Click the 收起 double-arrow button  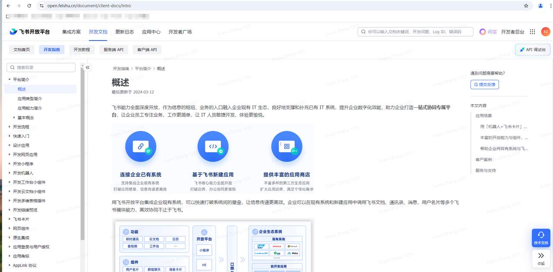click(x=541, y=258)
